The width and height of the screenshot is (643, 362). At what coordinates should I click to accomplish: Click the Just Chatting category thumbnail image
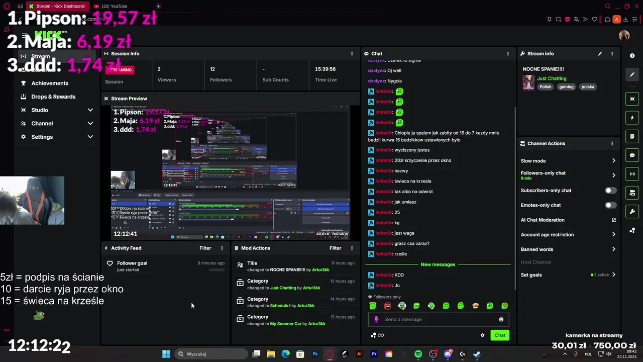coord(528,82)
